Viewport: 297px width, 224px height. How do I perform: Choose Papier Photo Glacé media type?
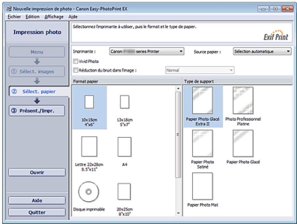[243, 147]
